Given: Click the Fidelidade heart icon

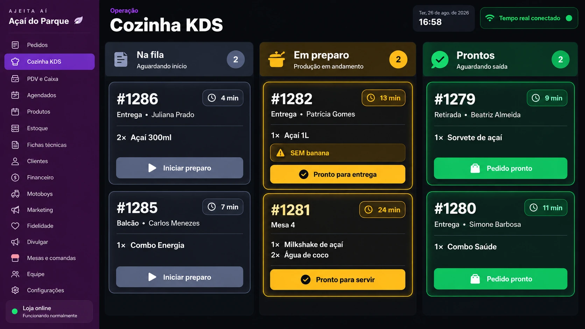Looking at the screenshot, I should pyautogui.click(x=15, y=226).
